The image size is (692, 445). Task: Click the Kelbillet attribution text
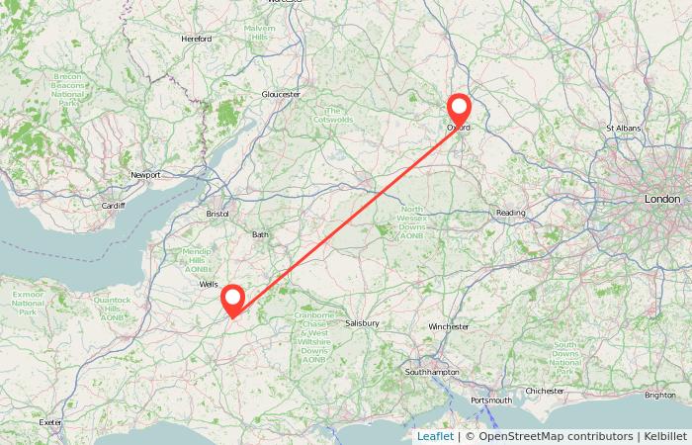click(665, 437)
